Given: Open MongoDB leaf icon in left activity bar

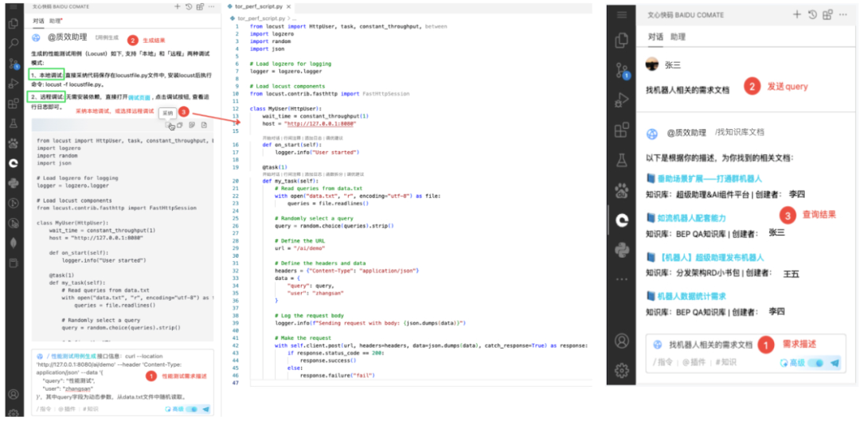Looking at the screenshot, I should click(14, 243).
